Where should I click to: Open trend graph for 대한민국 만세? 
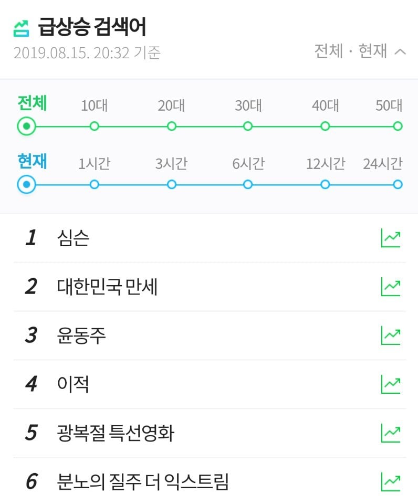(x=391, y=287)
